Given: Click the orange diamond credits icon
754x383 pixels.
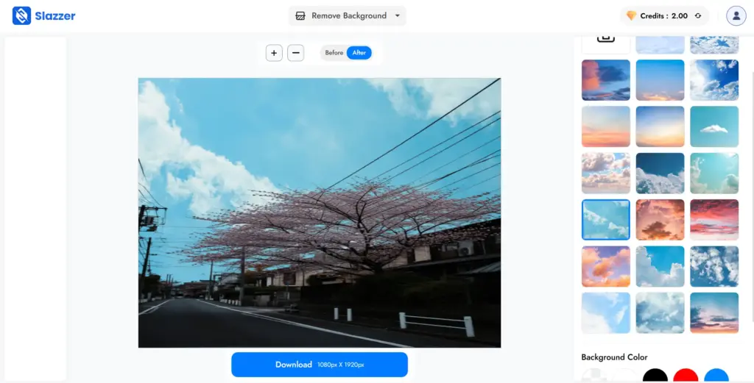Looking at the screenshot, I should [x=631, y=15].
